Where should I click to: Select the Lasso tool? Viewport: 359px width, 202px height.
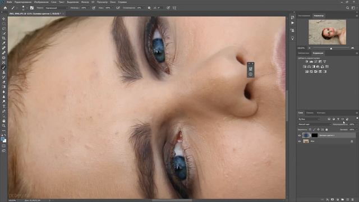(x=4, y=29)
